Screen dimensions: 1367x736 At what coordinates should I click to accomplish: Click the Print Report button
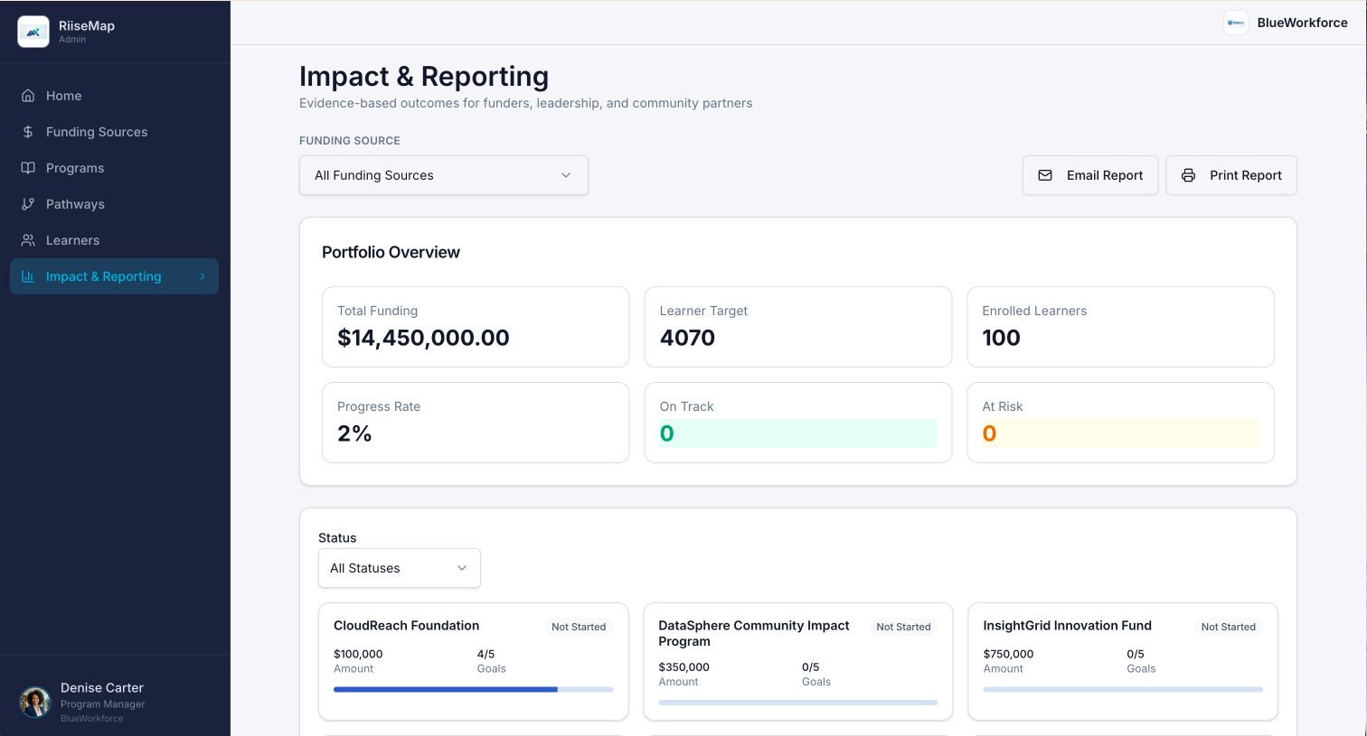[1231, 175]
